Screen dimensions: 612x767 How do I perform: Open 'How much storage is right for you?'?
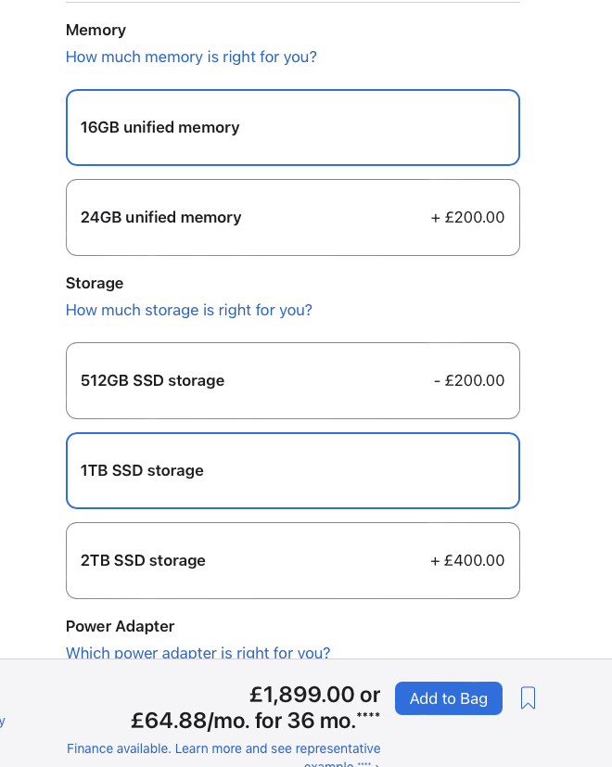point(189,311)
